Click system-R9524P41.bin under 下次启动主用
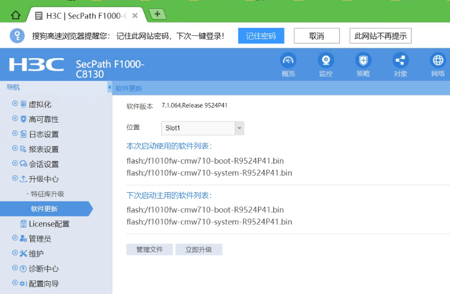 209,222
